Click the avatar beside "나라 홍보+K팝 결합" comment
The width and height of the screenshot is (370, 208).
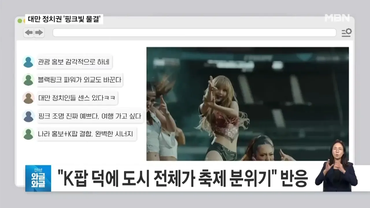click(x=28, y=134)
